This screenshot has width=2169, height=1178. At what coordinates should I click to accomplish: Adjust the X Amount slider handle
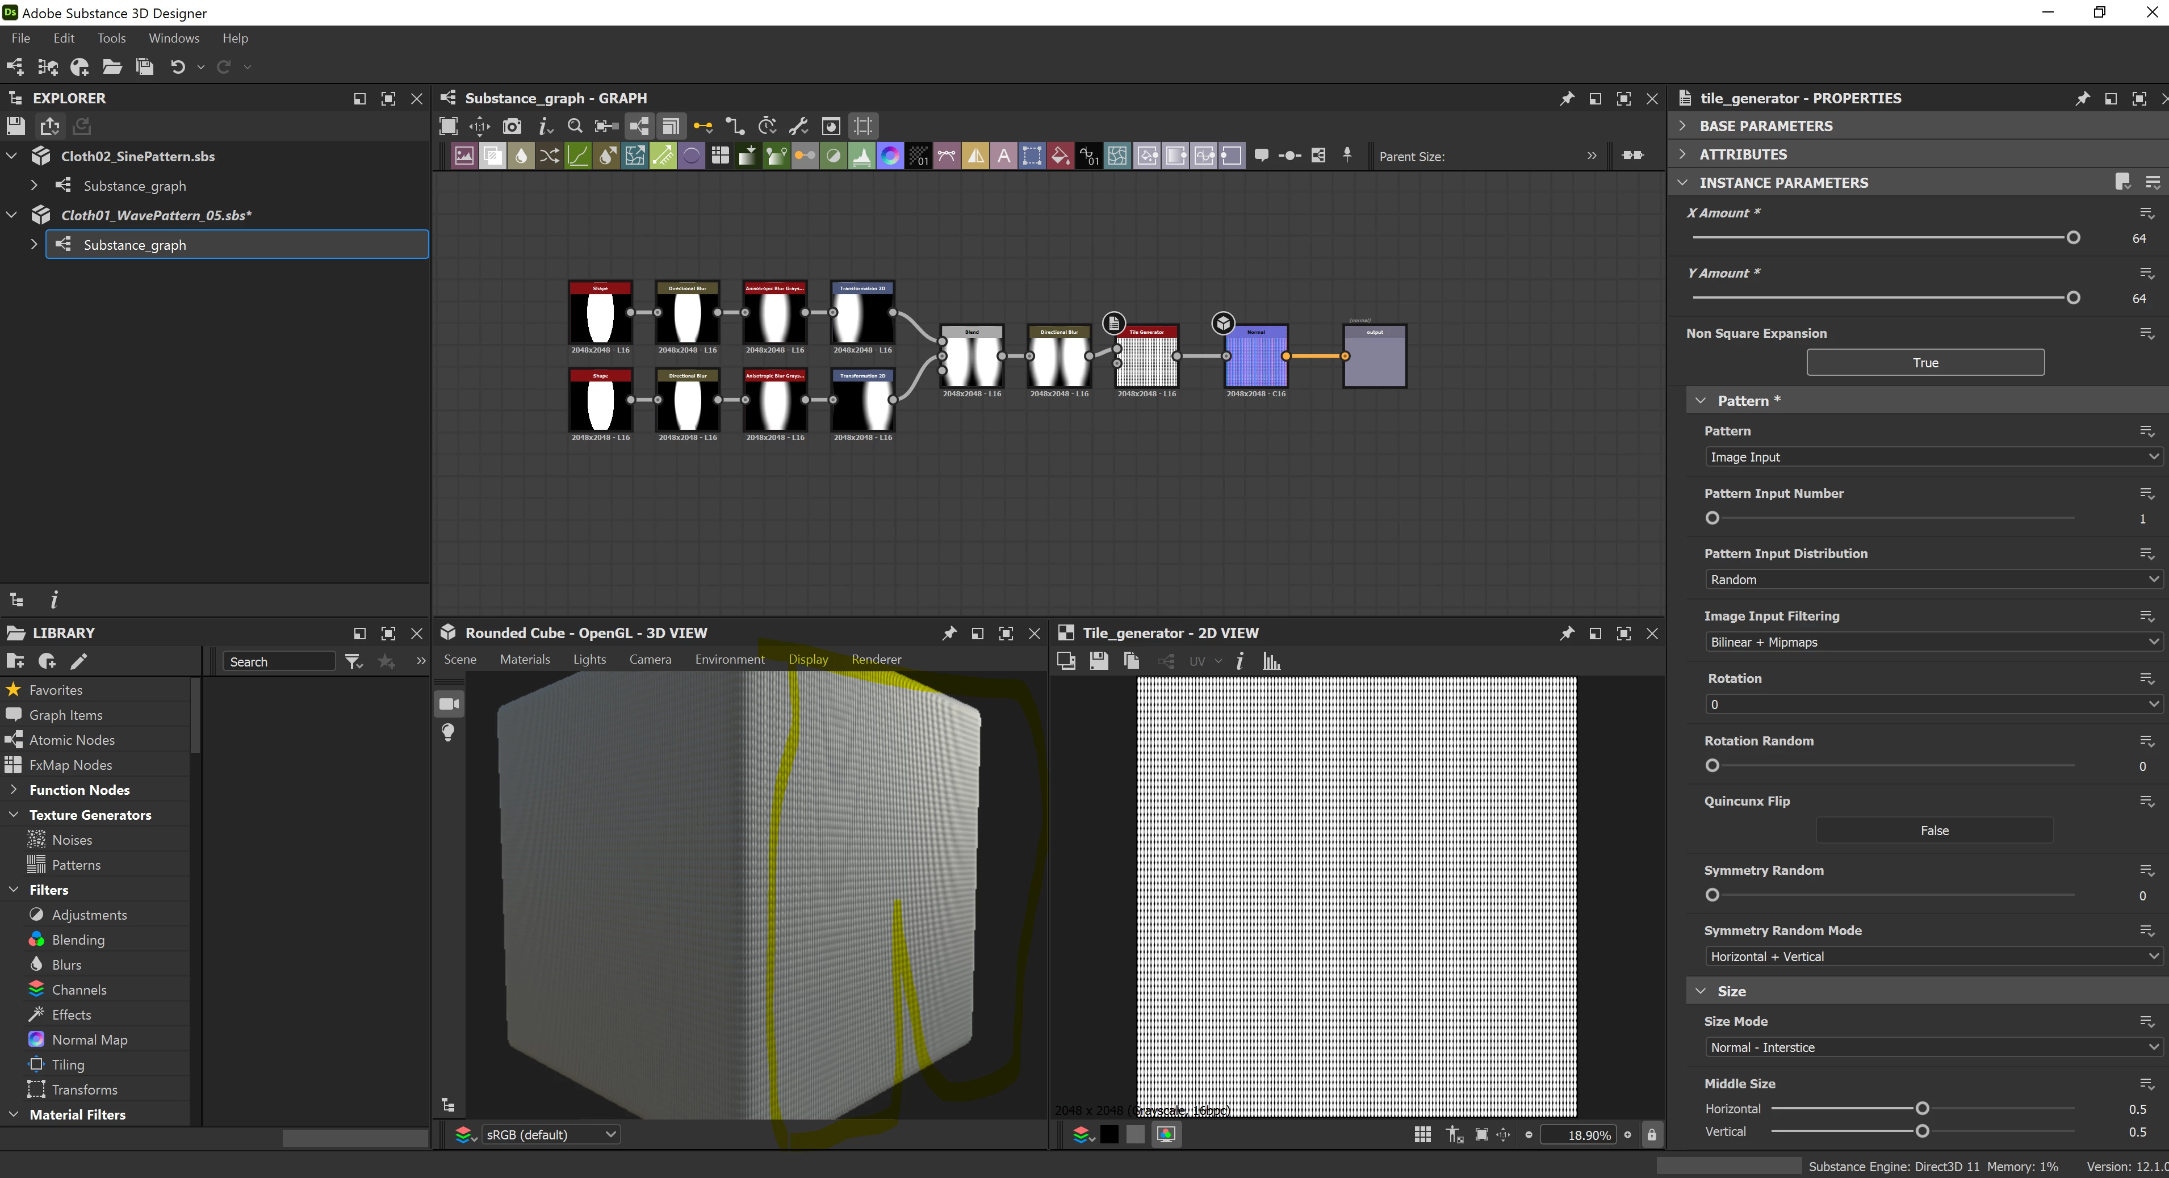point(2073,237)
